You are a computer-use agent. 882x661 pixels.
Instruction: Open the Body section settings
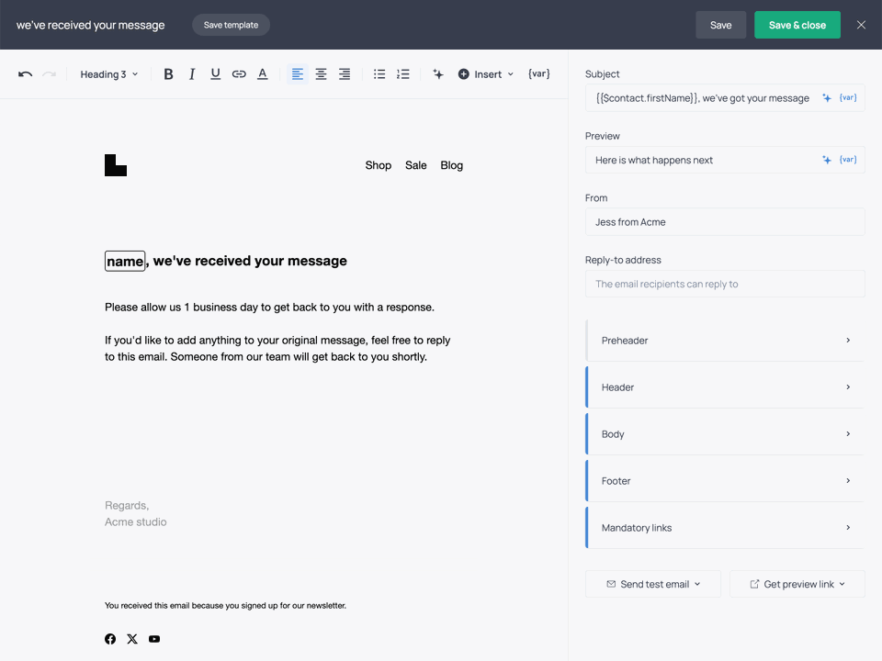724,433
